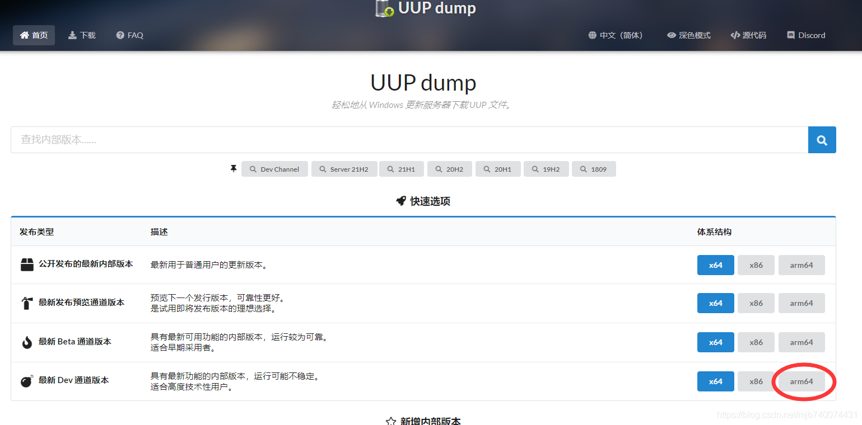The width and height of the screenshot is (862, 425).
Task: Search the Dev Channel quick tag
Action: coord(274,169)
